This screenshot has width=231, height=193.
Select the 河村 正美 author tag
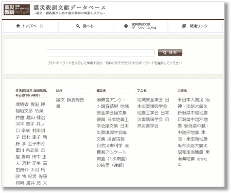(x=31, y=163)
